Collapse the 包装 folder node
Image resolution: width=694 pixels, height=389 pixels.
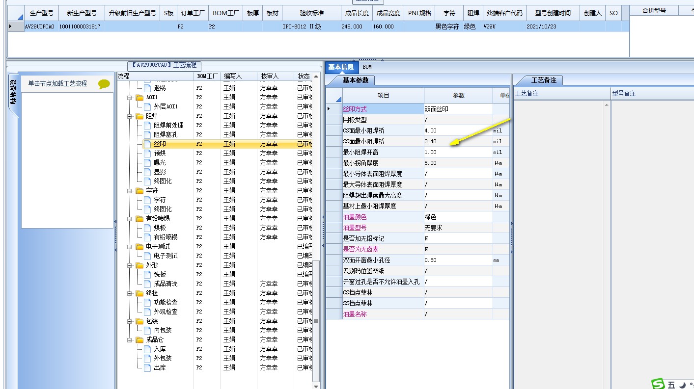click(130, 321)
